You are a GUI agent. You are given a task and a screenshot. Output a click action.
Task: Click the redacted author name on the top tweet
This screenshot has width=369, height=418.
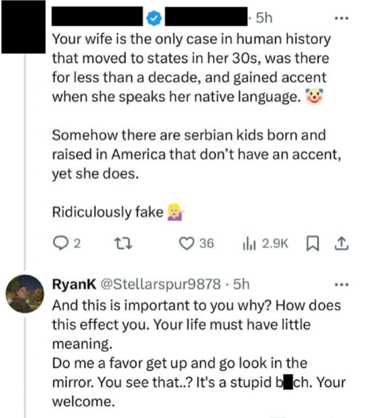98,19
